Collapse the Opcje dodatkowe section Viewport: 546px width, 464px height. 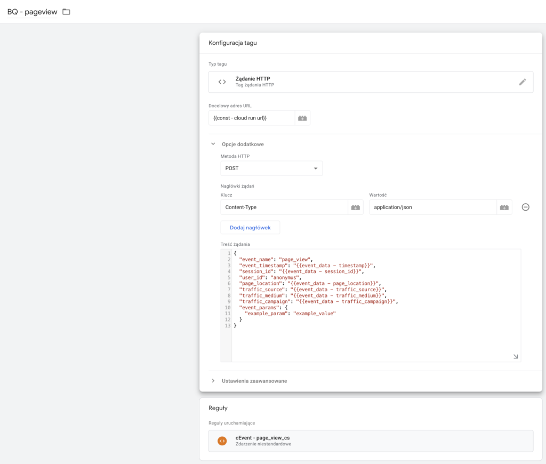(213, 144)
